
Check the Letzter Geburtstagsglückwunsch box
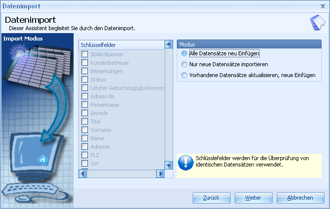(x=84, y=88)
